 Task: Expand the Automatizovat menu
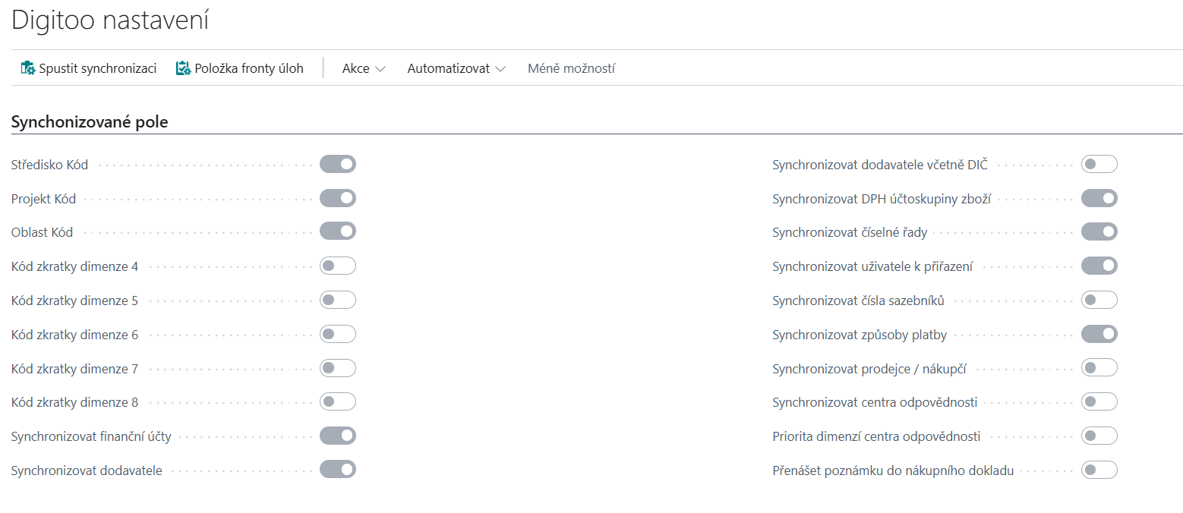(x=456, y=68)
